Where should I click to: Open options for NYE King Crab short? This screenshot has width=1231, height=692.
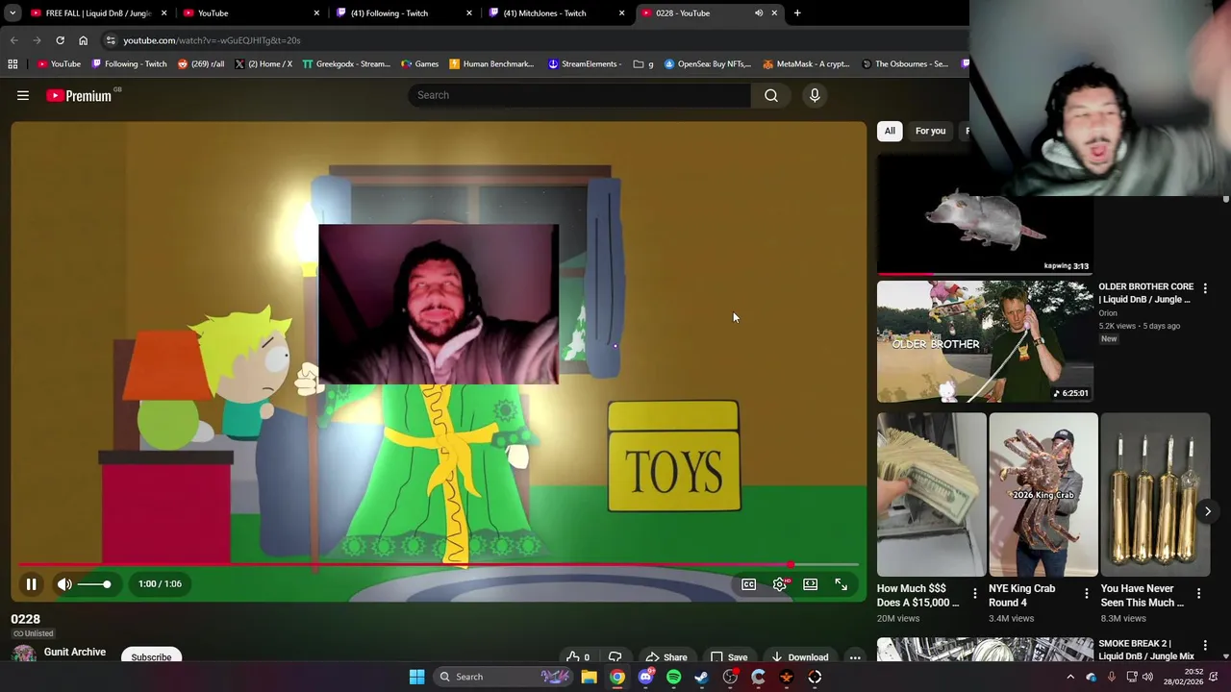click(1087, 594)
